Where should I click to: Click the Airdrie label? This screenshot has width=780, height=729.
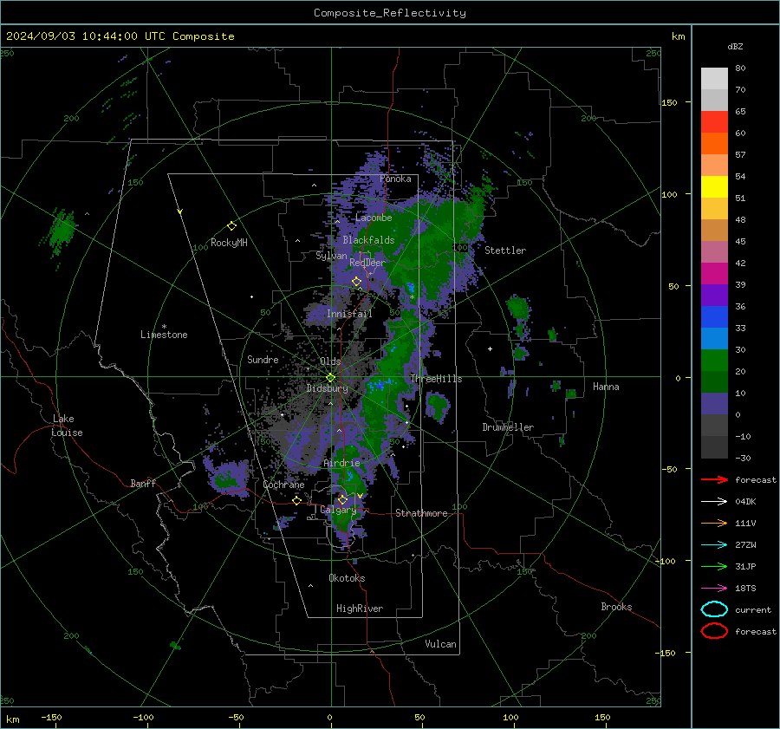click(x=341, y=463)
